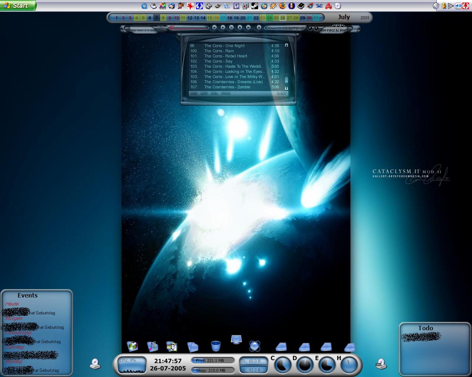Open the network globe dock icon
This screenshot has width=472, height=377.
(254, 346)
